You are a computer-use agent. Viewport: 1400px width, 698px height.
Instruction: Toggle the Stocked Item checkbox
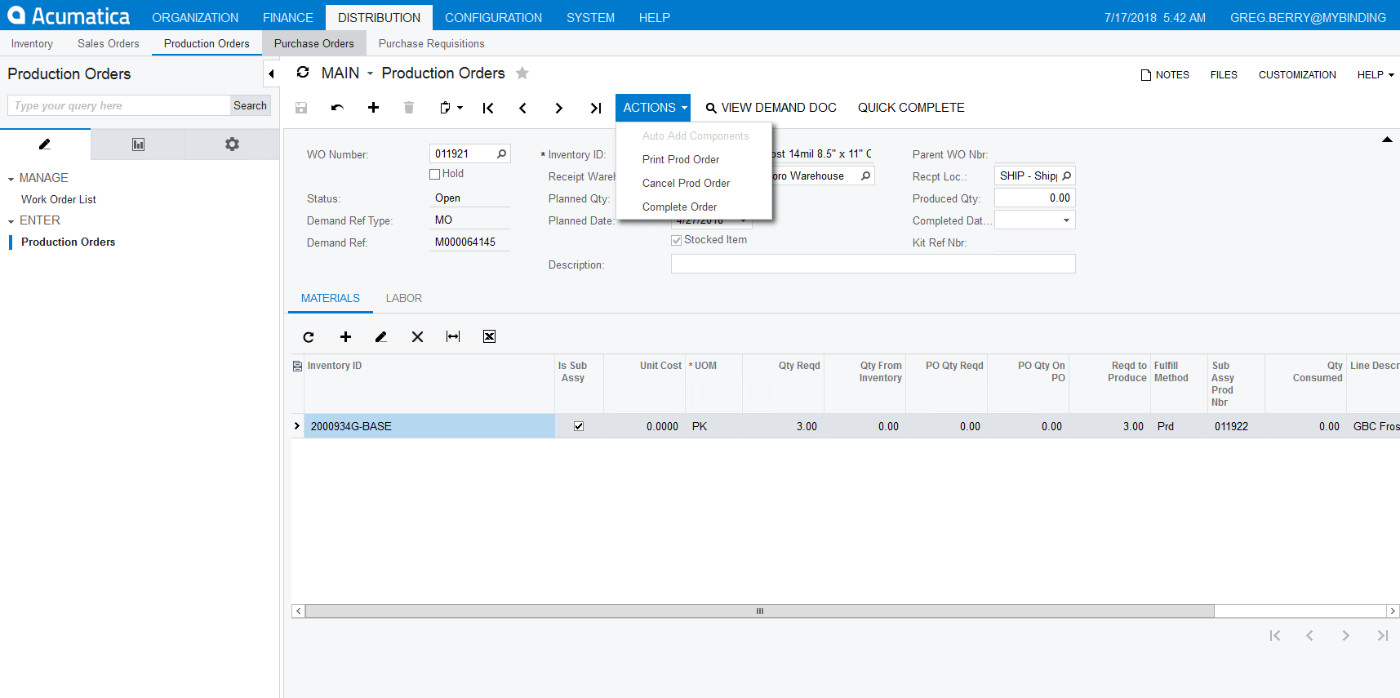pos(676,240)
